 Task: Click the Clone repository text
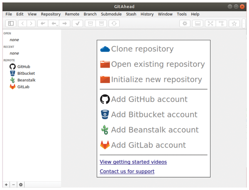tap(142, 49)
